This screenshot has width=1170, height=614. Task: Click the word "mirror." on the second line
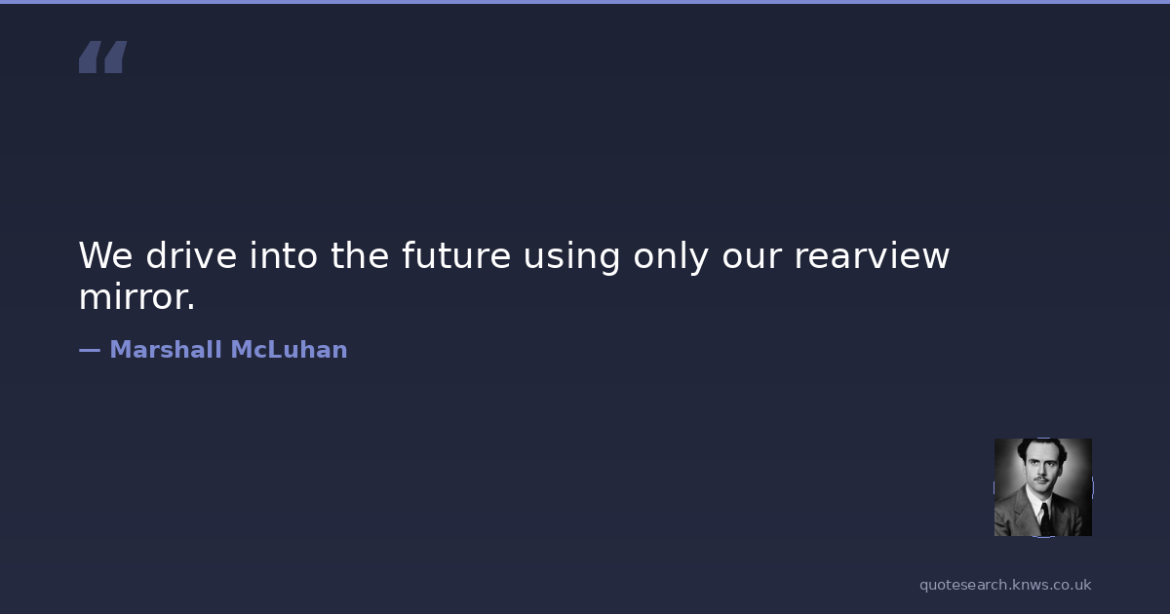(x=136, y=297)
